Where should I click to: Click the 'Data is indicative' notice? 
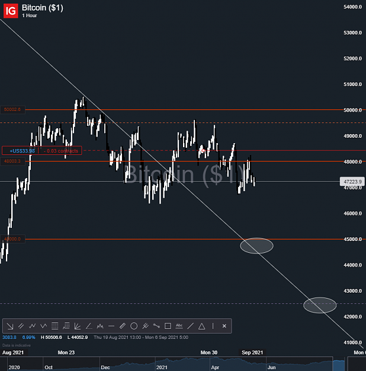17,345
